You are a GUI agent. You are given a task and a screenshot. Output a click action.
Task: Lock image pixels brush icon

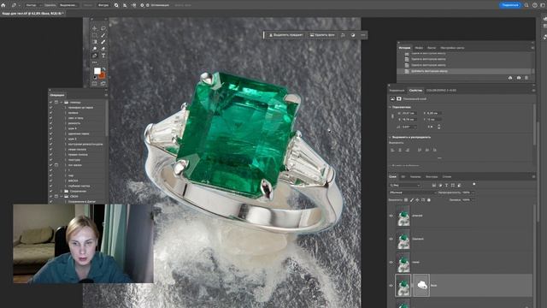click(412, 200)
